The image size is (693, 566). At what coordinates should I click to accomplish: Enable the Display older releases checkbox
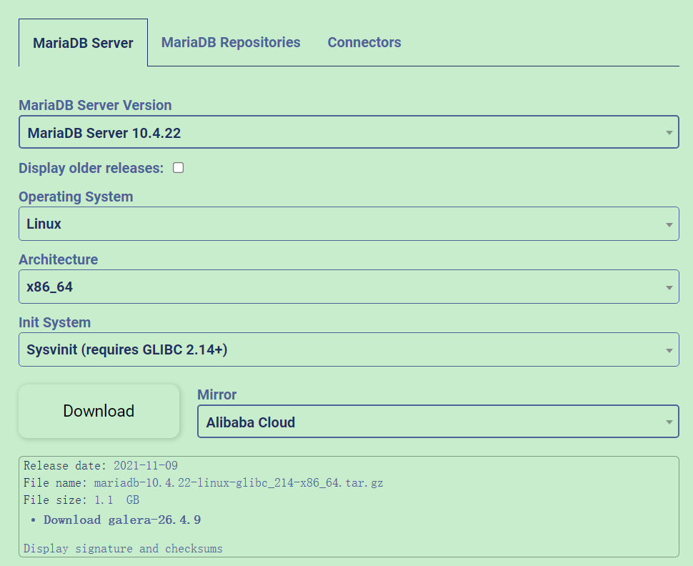point(178,167)
